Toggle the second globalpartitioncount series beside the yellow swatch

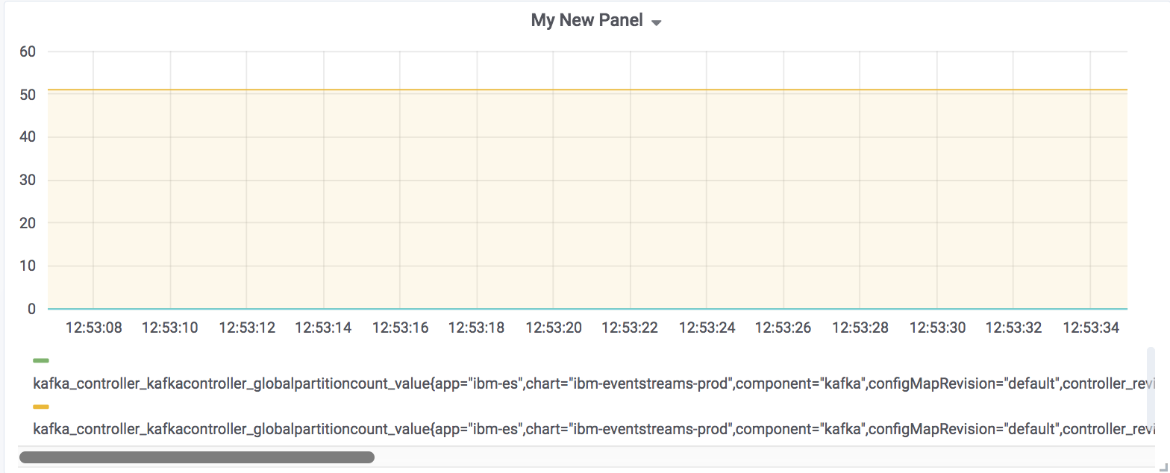click(589, 430)
